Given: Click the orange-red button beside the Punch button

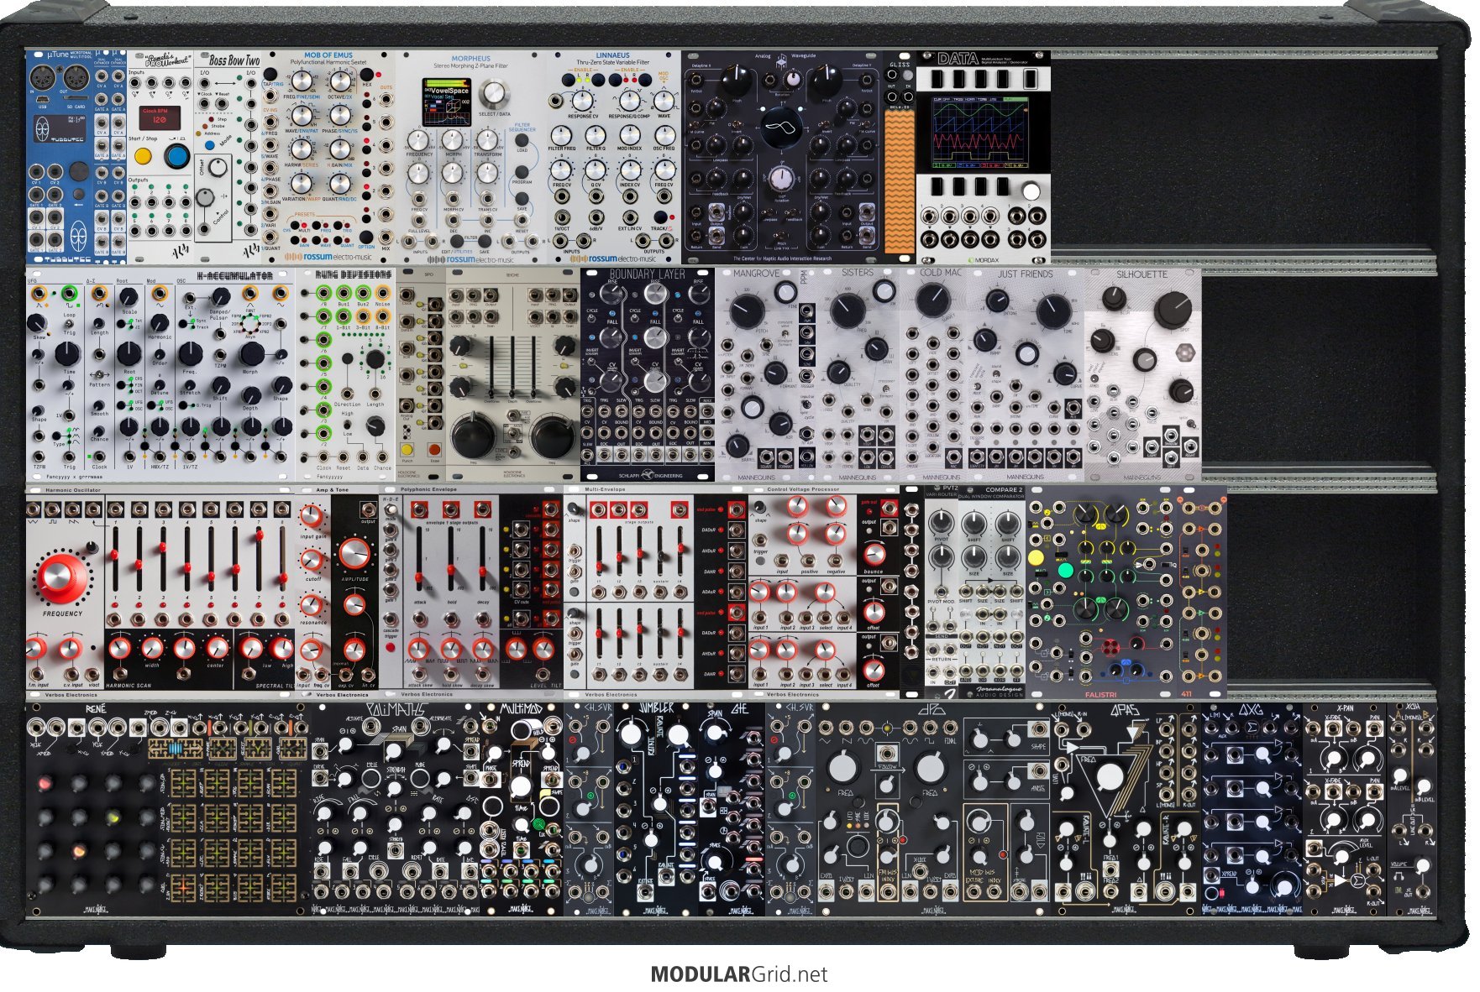Looking at the screenshot, I should point(434,449).
